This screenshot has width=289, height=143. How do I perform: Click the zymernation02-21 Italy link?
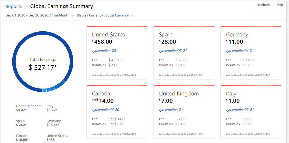point(240,110)
